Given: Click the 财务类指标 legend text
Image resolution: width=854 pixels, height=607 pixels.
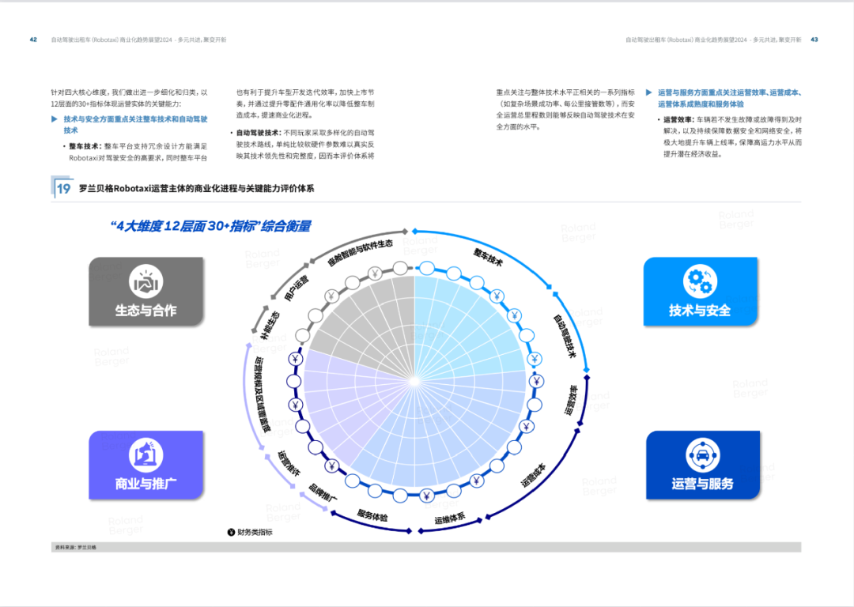Looking at the screenshot, I should tap(255, 532).
